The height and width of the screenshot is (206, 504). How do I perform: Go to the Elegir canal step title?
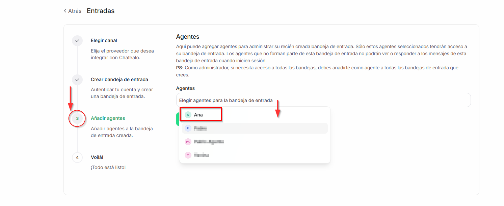point(104,40)
